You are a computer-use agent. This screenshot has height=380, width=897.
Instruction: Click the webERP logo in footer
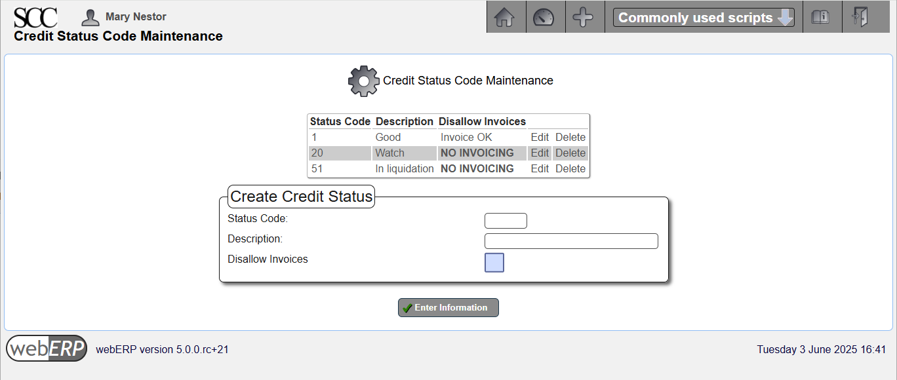pos(47,349)
